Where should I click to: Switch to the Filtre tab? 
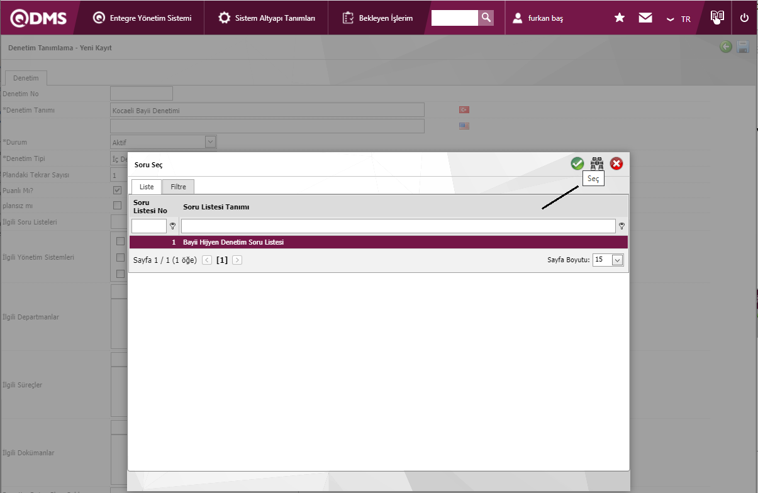pos(179,187)
